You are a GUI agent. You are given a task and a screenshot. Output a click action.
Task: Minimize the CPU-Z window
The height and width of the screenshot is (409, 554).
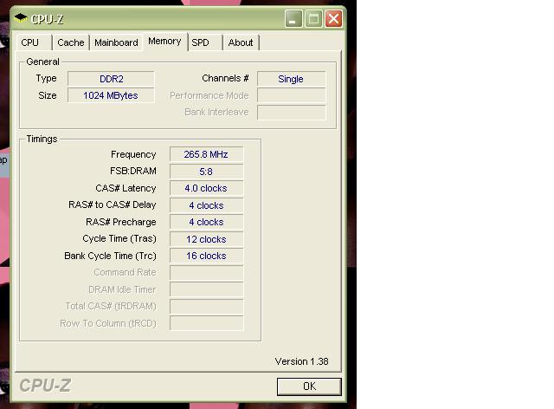click(x=293, y=19)
